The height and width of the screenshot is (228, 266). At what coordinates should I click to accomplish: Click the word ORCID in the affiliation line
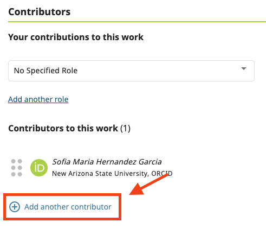162,174
